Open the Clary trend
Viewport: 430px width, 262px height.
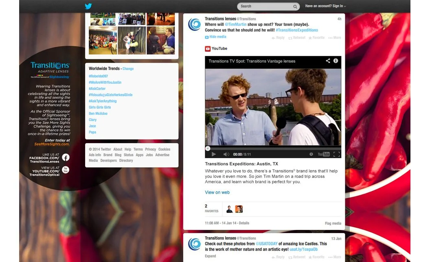point(92,120)
